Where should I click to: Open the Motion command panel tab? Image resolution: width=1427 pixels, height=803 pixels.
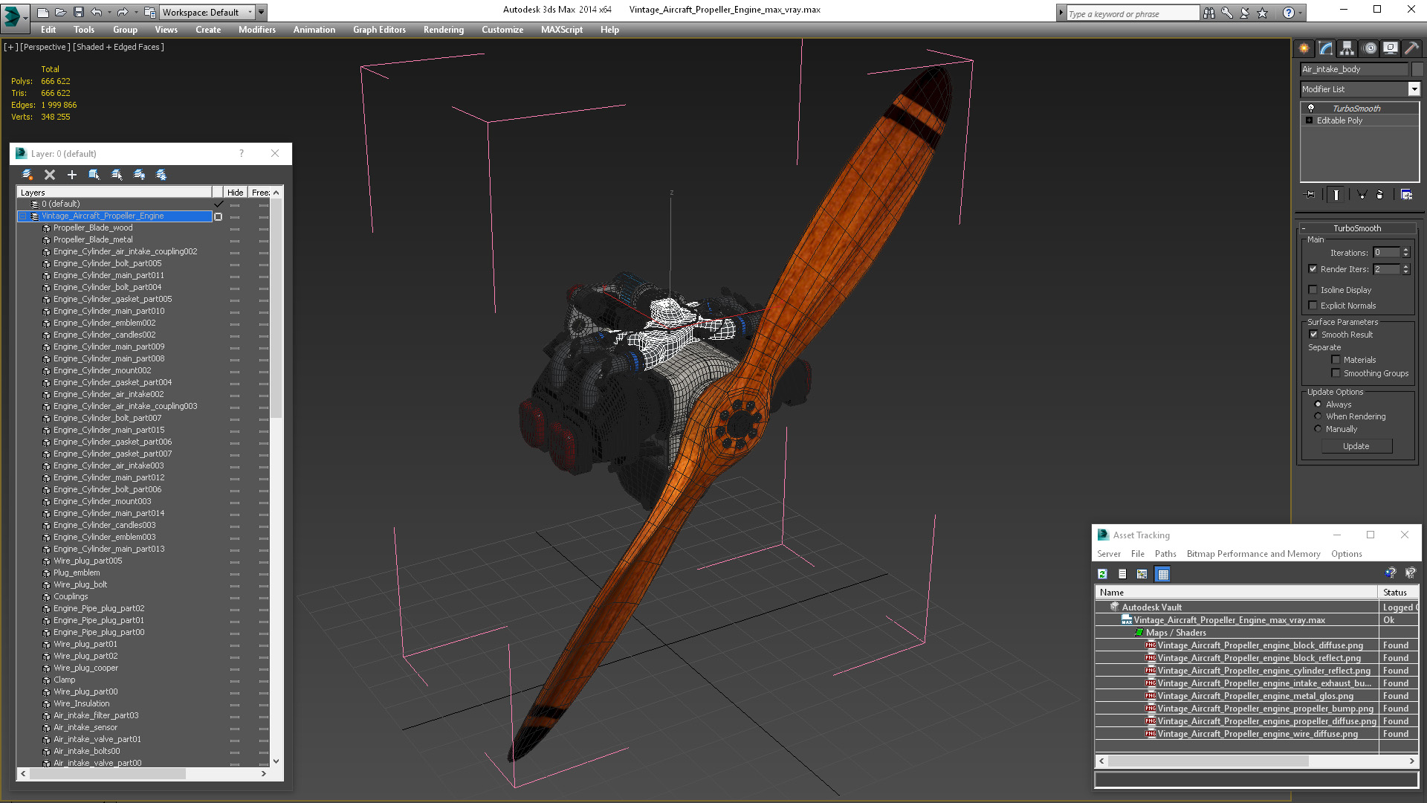point(1370,48)
